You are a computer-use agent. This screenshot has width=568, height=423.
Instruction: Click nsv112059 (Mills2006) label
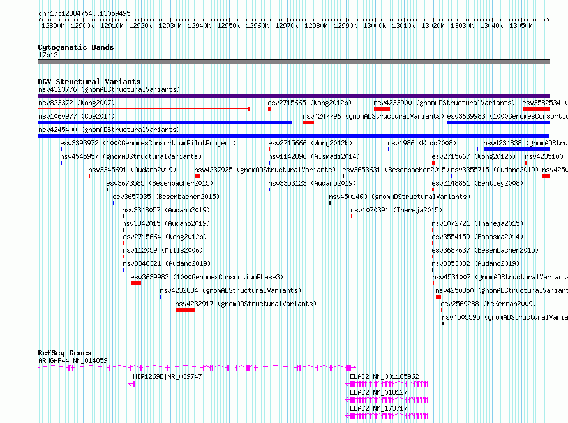coord(163,250)
